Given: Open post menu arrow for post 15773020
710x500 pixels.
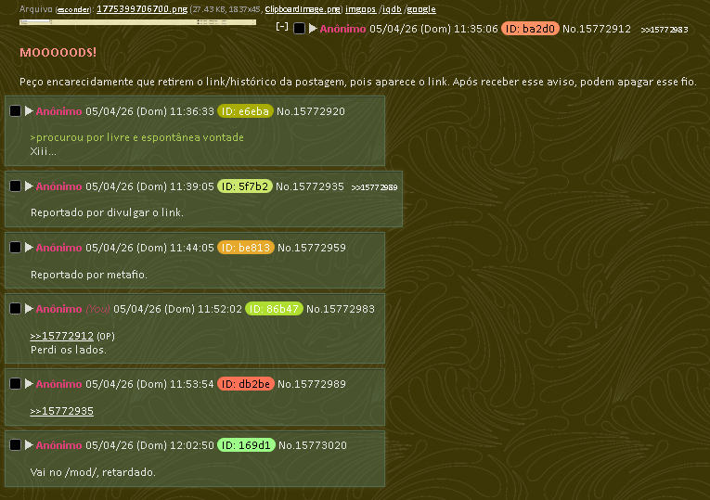Looking at the screenshot, I should 29,444.
